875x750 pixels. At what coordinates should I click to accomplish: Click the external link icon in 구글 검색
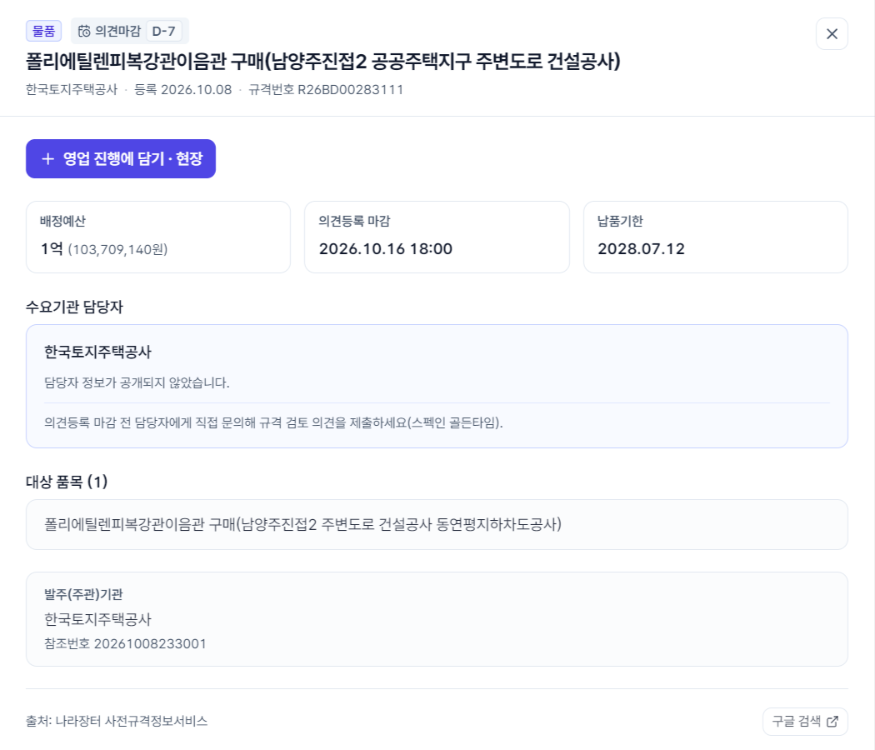tap(832, 722)
